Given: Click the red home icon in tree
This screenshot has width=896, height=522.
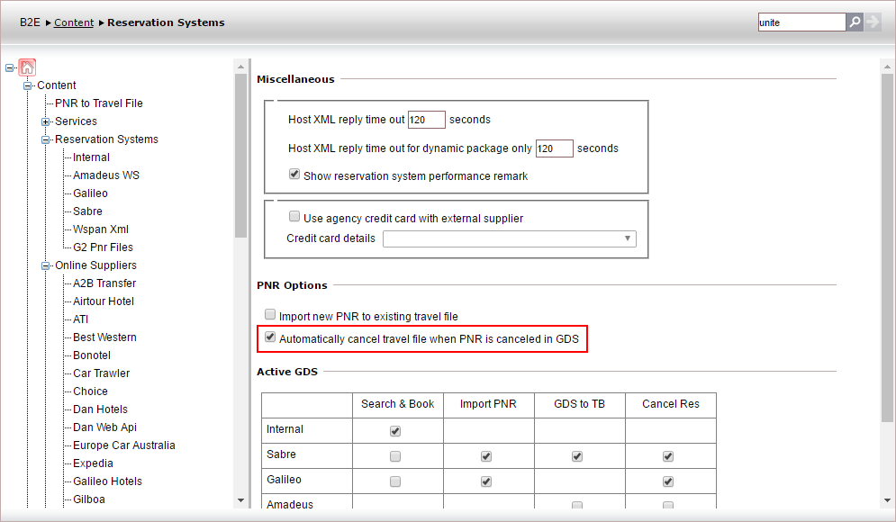Looking at the screenshot, I should click(27, 67).
